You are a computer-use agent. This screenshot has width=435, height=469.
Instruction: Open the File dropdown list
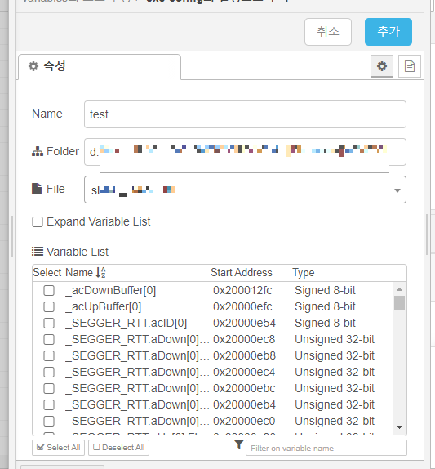pos(245,190)
